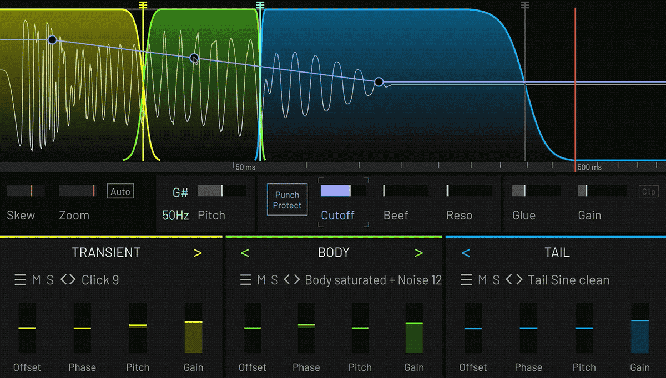
Task: Click the pitch envelope node on the waveform
Action: pyautogui.click(x=194, y=58)
